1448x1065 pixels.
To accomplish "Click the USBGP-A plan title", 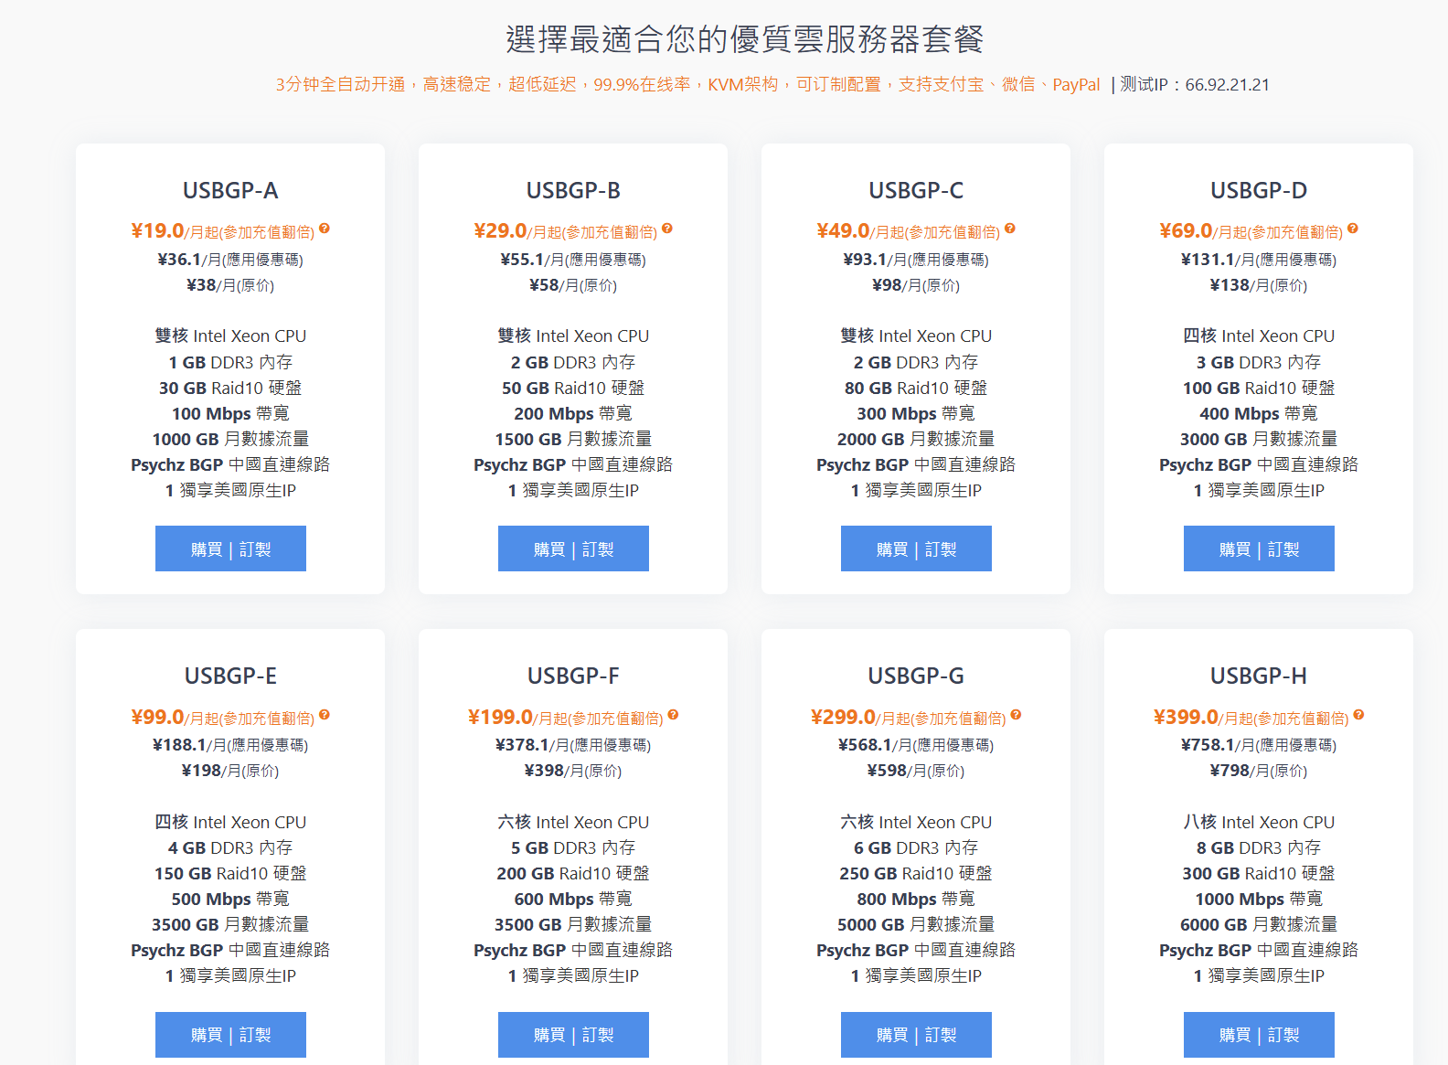I will [x=230, y=190].
